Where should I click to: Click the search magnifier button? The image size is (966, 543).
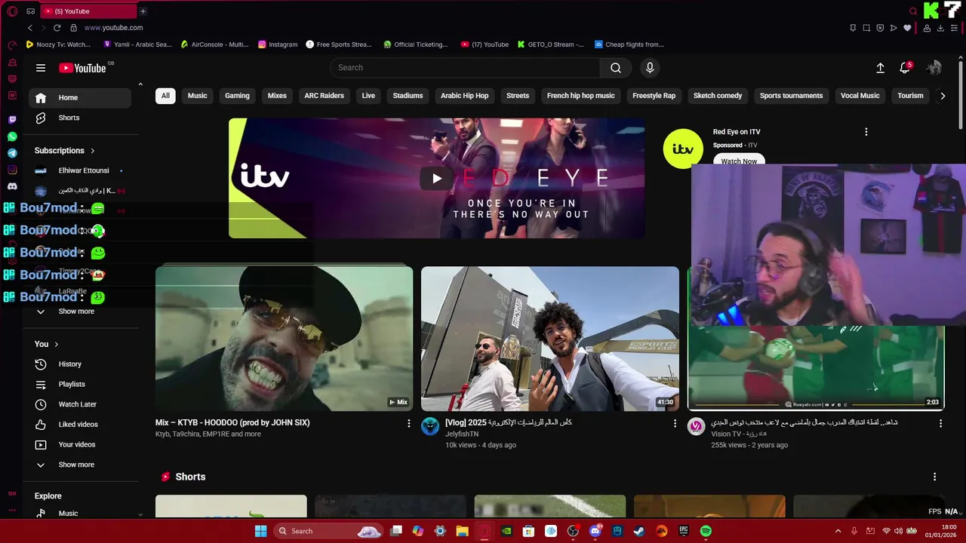coord(616,68)
